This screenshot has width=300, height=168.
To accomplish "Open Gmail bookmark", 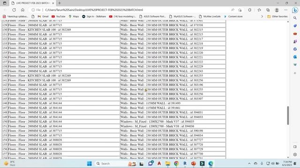I will pyautogui.click(x=43, y=17).
